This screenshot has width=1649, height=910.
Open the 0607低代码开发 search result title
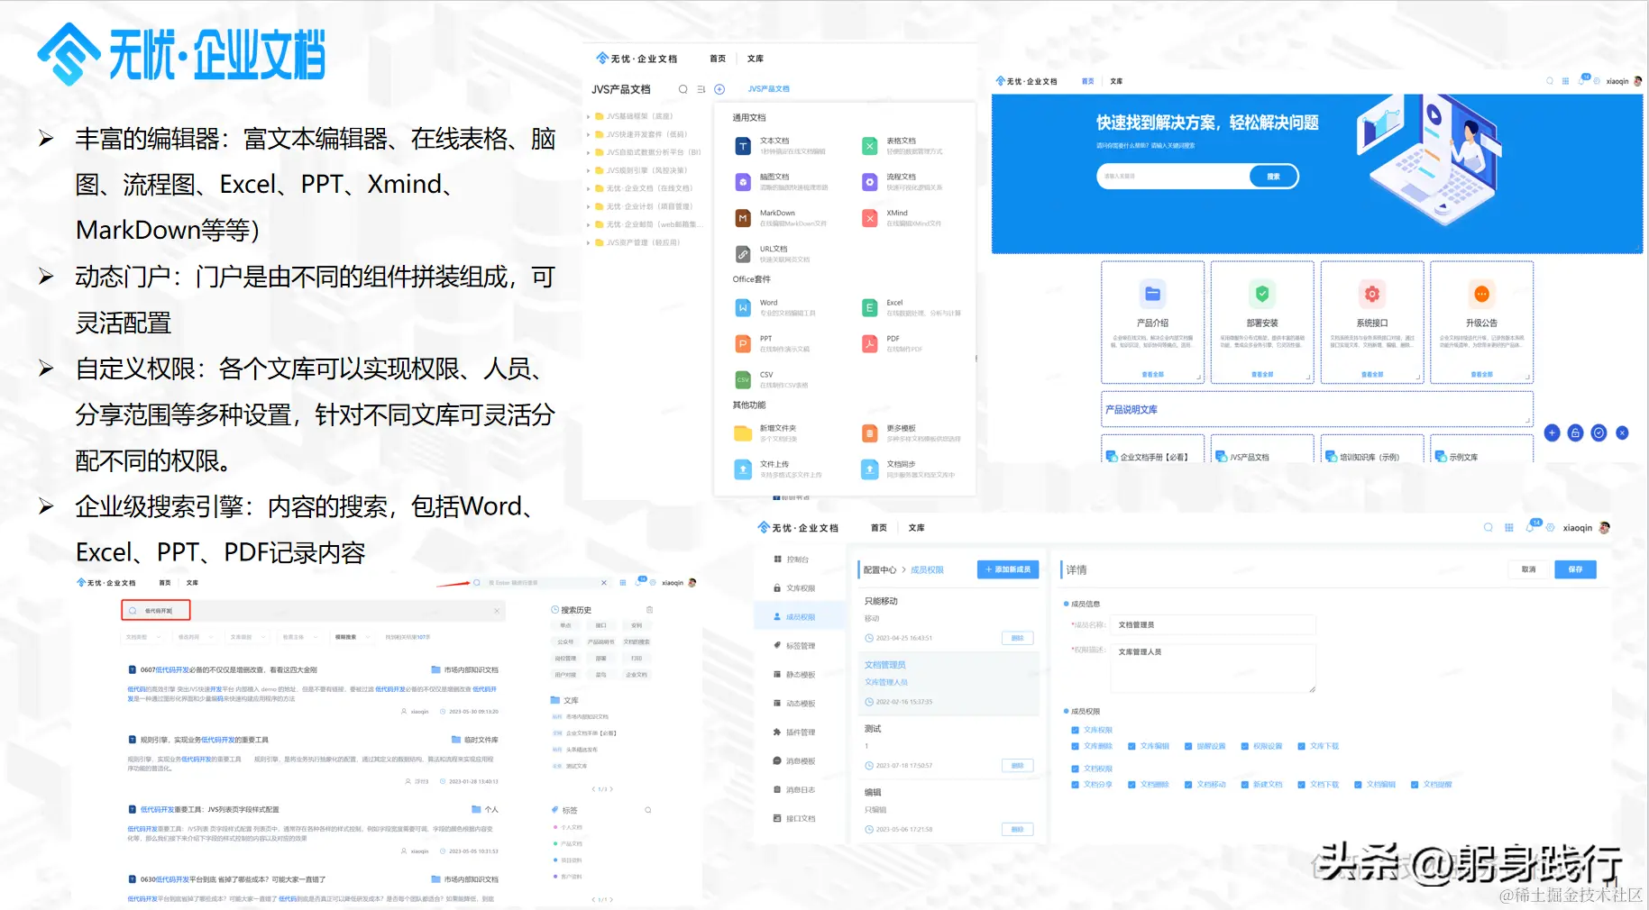point(228,670)
